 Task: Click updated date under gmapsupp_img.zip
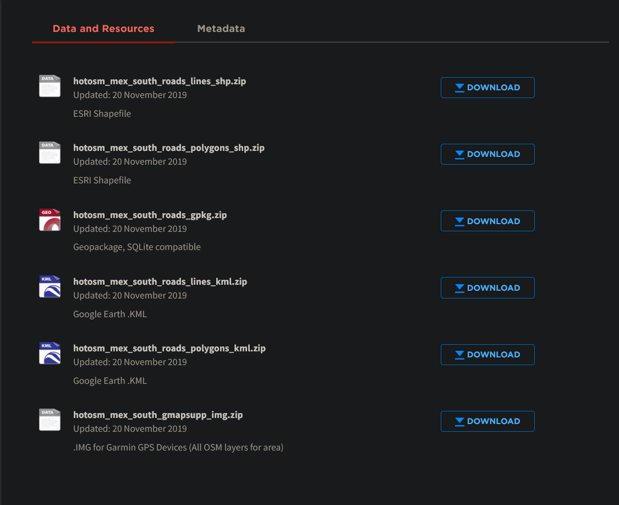[x=130, y=429]
